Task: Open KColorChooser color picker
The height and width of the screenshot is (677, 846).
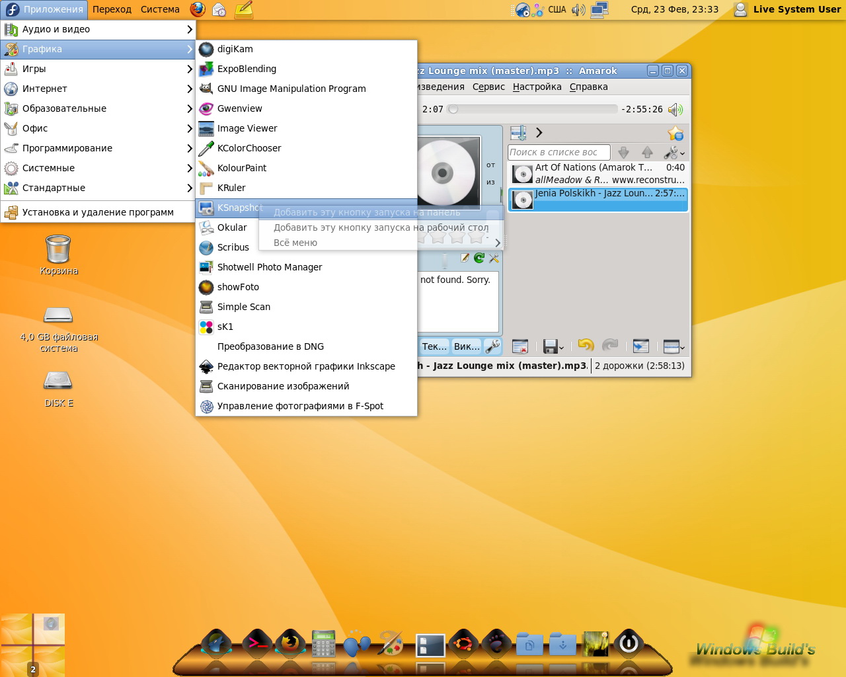Action: 307,148
